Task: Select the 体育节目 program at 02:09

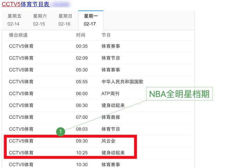Action: [x=111, y=58]
